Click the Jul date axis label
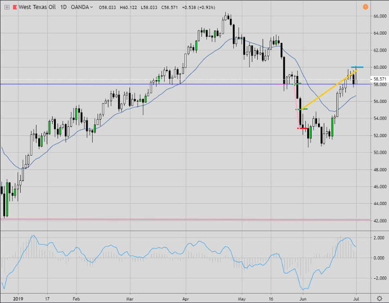Image resolution: width=389 pixels, height=303 pixels. (x=356, y=299)
